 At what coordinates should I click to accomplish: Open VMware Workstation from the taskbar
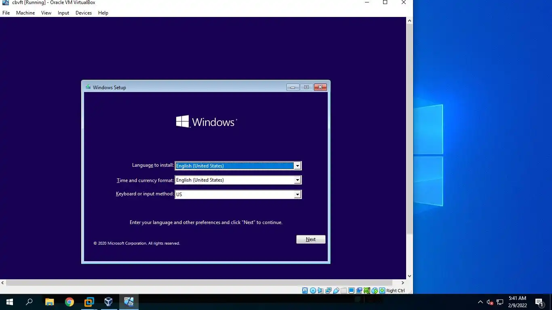pos(89,302)
